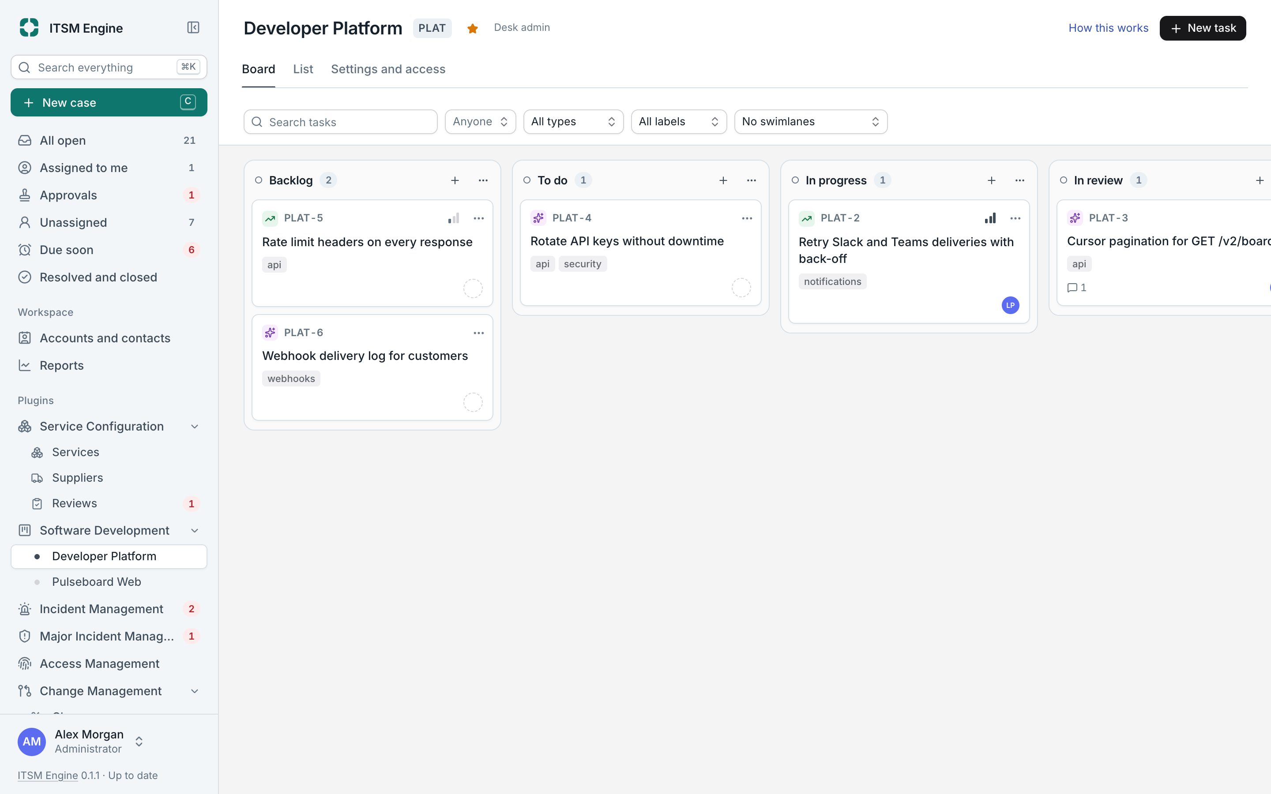Click the PLAT-5 priority bars icon
1271x794 pixels.
pos(453,218)
